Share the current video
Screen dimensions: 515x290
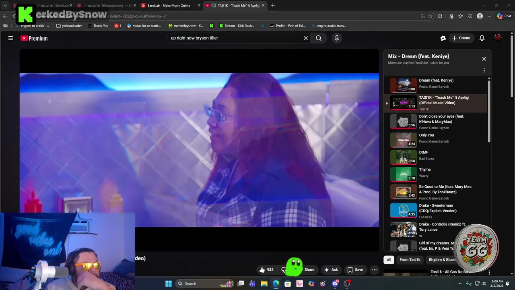pos(309,270)
